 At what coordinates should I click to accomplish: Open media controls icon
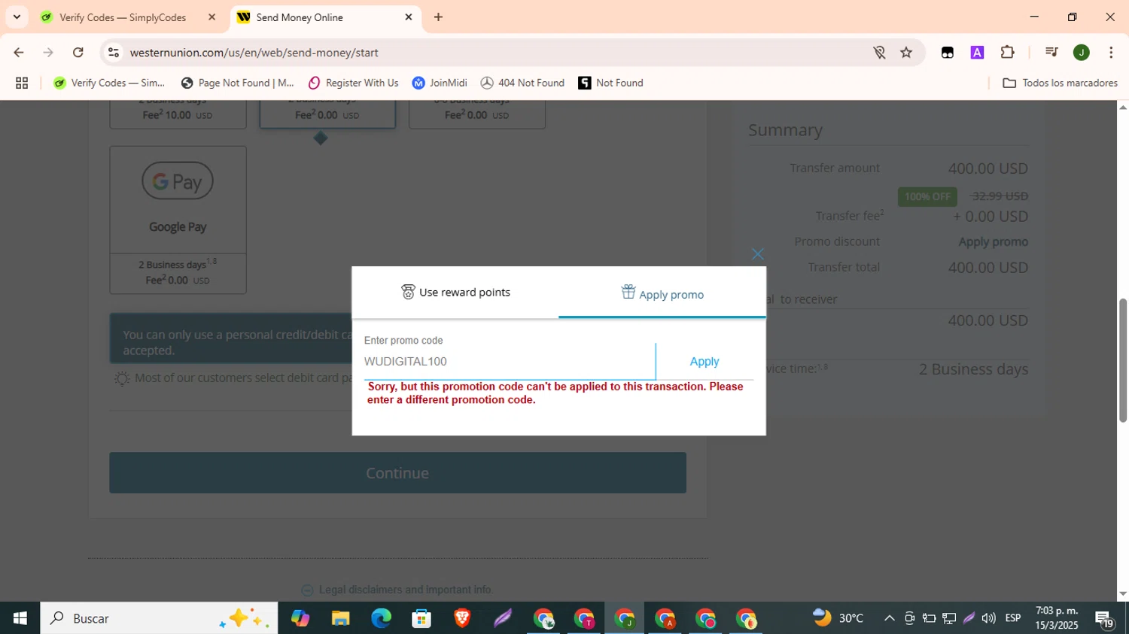(x=1051, y=52)
